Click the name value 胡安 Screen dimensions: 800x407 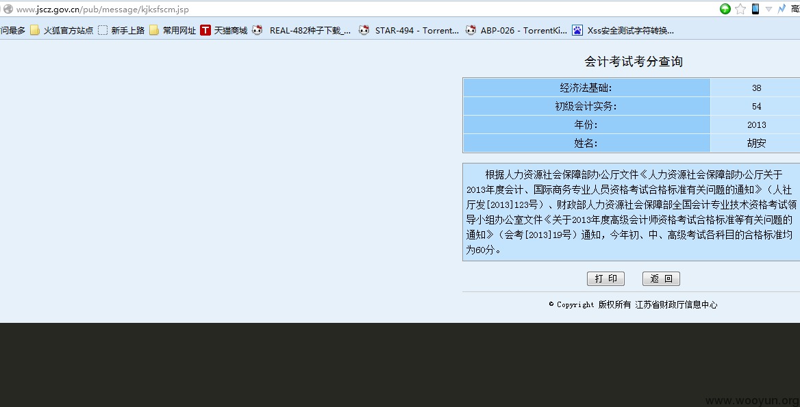pos(756,143)
